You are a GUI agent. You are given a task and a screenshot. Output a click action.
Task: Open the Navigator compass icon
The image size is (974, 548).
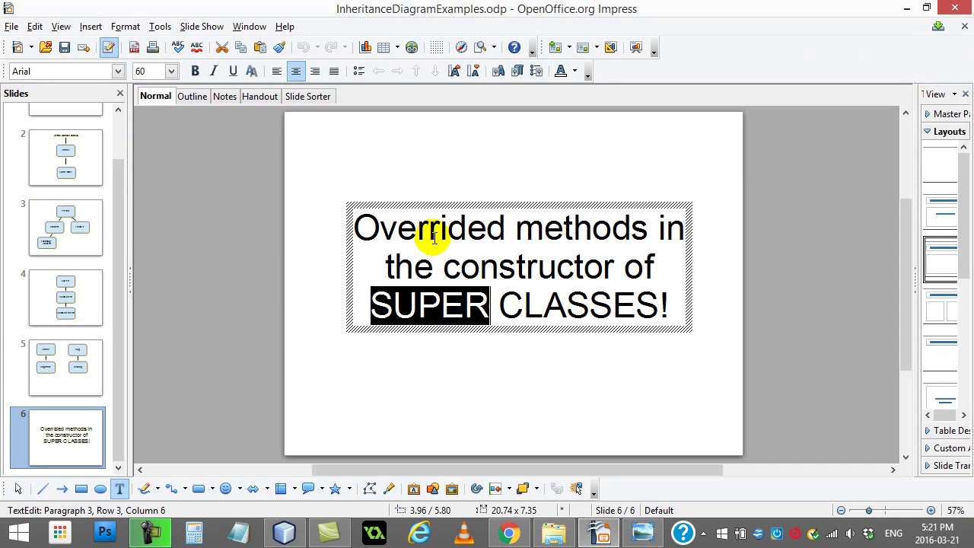(x=461, y=47)
